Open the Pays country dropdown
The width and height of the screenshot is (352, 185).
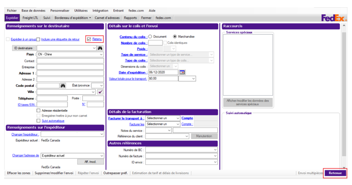101,54
